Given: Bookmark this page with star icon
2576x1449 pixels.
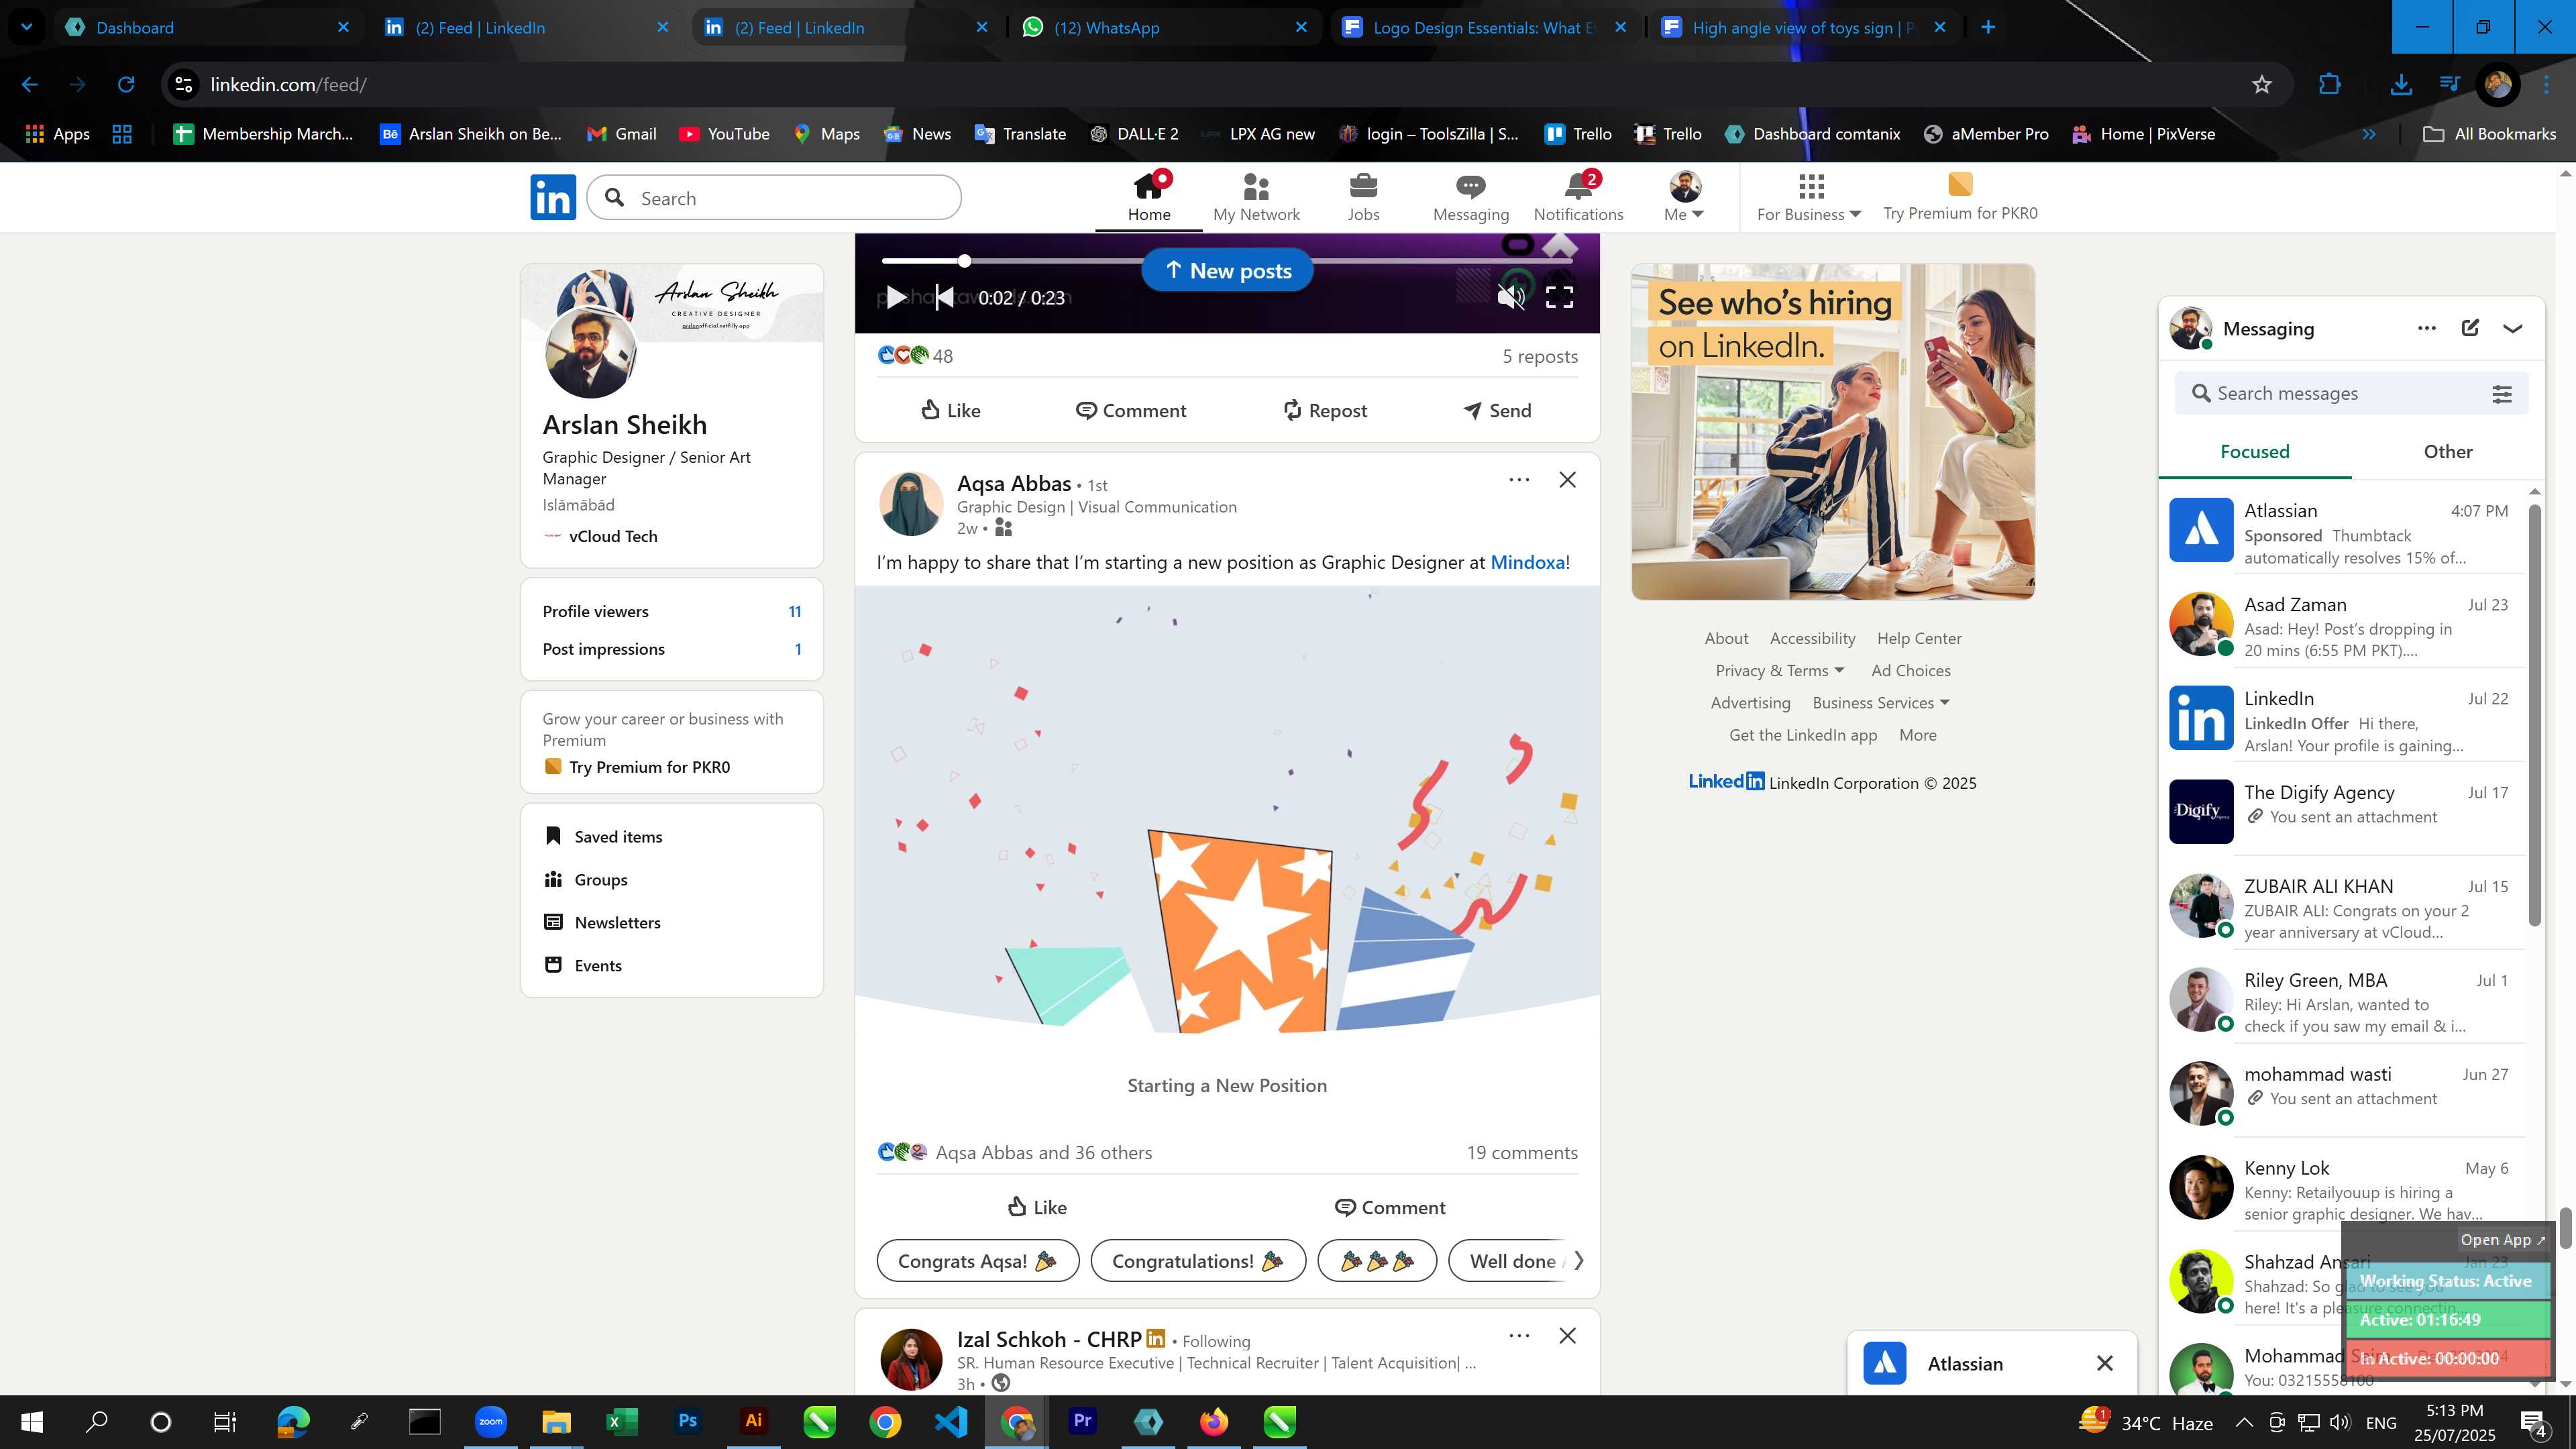Looking at the screenshot, I should click(2262, 84).
